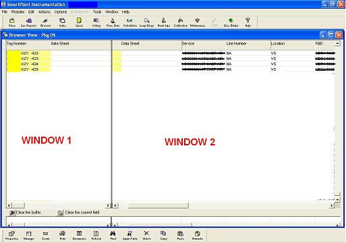Select tag row XZY-424
The width and height of the screenshot is (346, 243).
(29, 64)
